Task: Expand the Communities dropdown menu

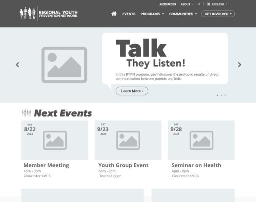Action: click(x=183, y=14)
